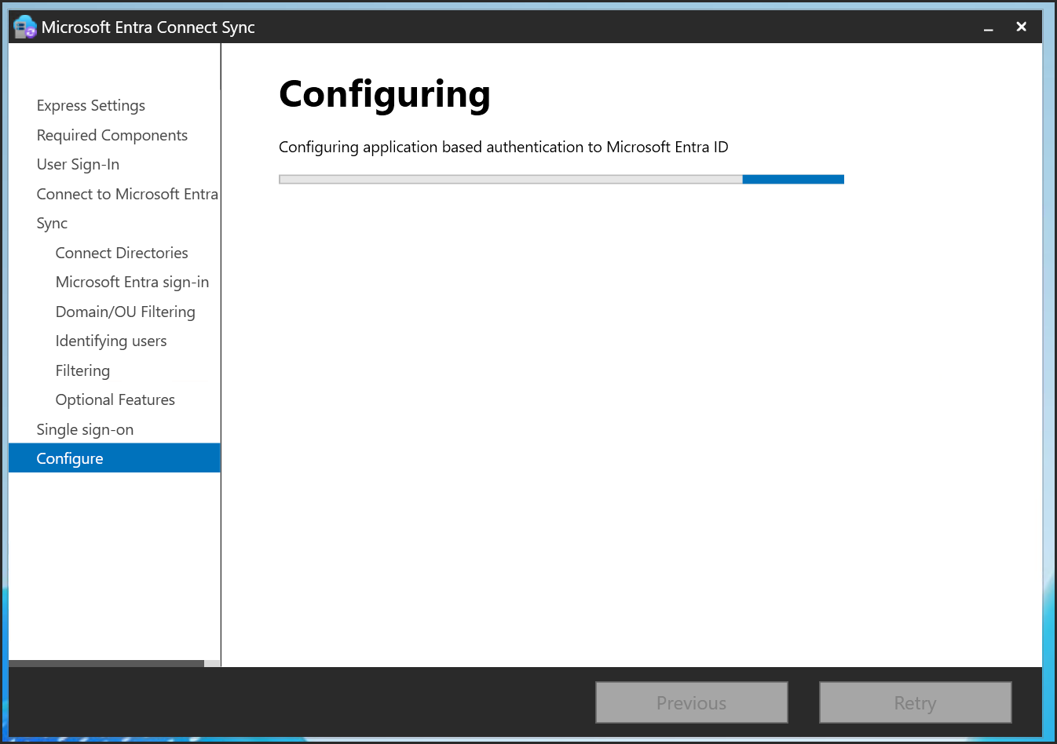This screenshot has height=744, width=1057.
Task: Open Identifying users sub-step
Action: pyautogui.click(x=111, y=341)
